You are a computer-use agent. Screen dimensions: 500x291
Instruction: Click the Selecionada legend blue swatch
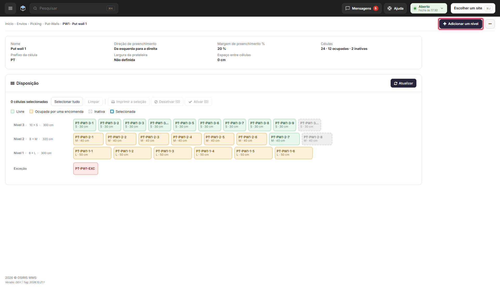[112, 111]
